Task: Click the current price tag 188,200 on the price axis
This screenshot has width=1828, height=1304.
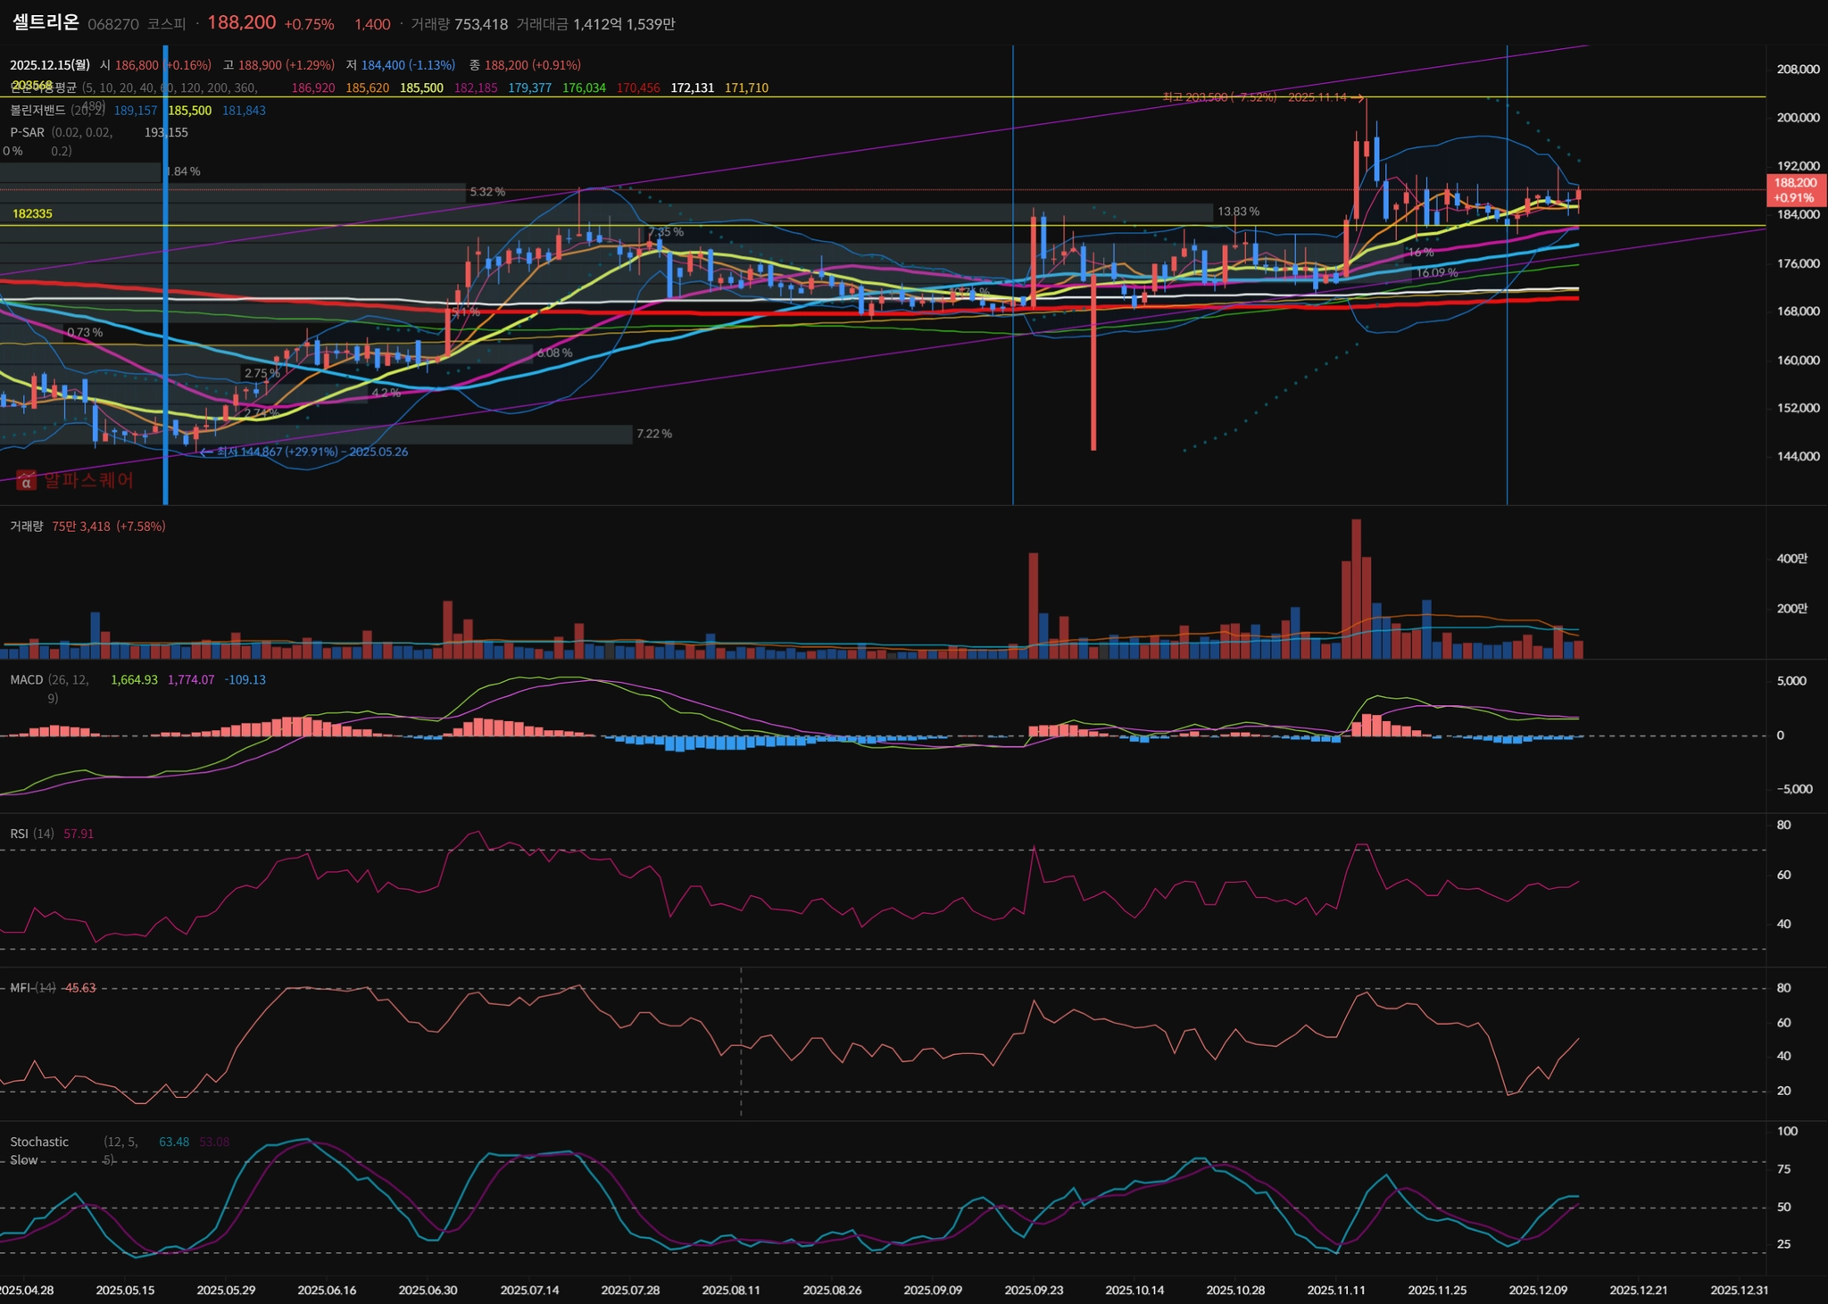Action: click(1795, 189)
